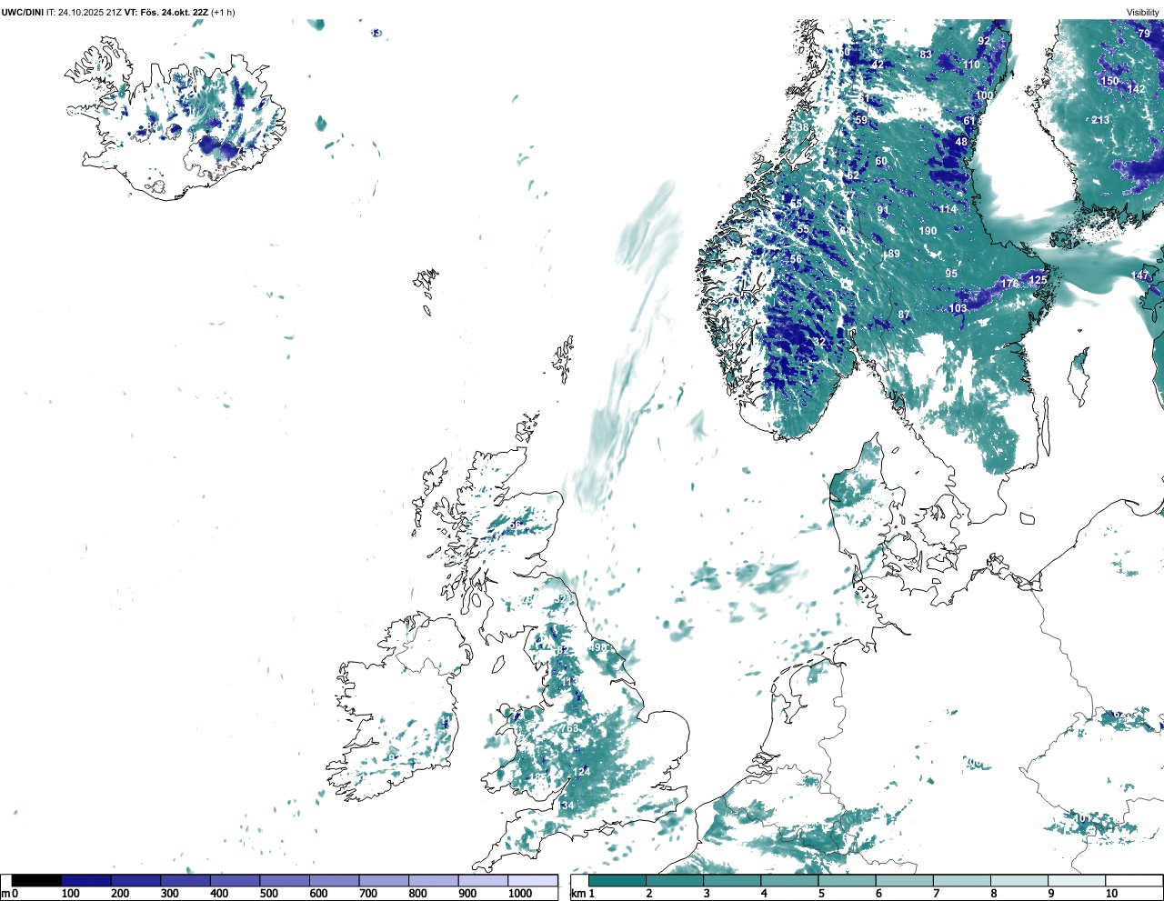Click the '500' tick label on the metre scale

point(268,894)
